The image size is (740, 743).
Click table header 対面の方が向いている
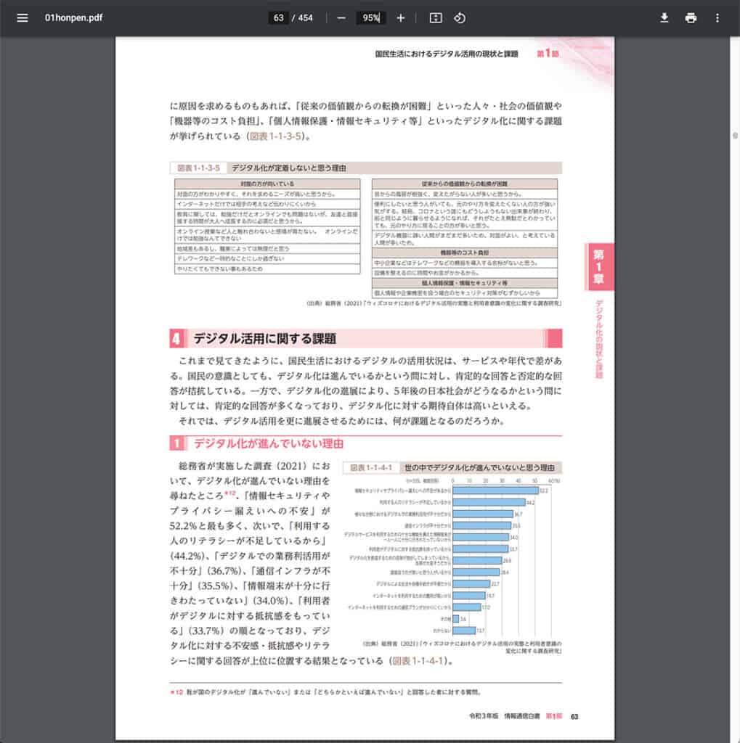pyautogui.click(x=267, y=184)
